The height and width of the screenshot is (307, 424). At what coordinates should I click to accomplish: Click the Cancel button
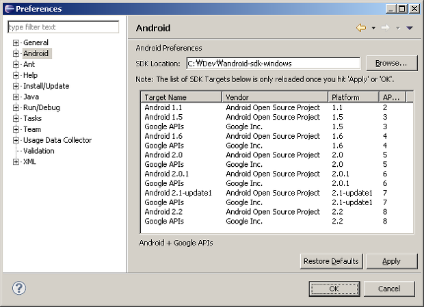(389, 289)
